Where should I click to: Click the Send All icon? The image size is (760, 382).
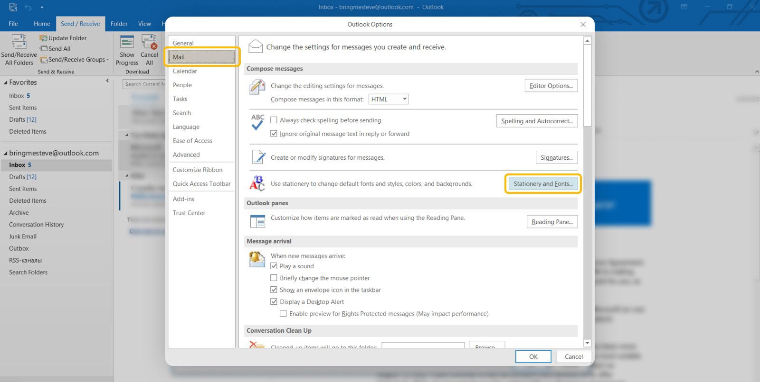44,48
